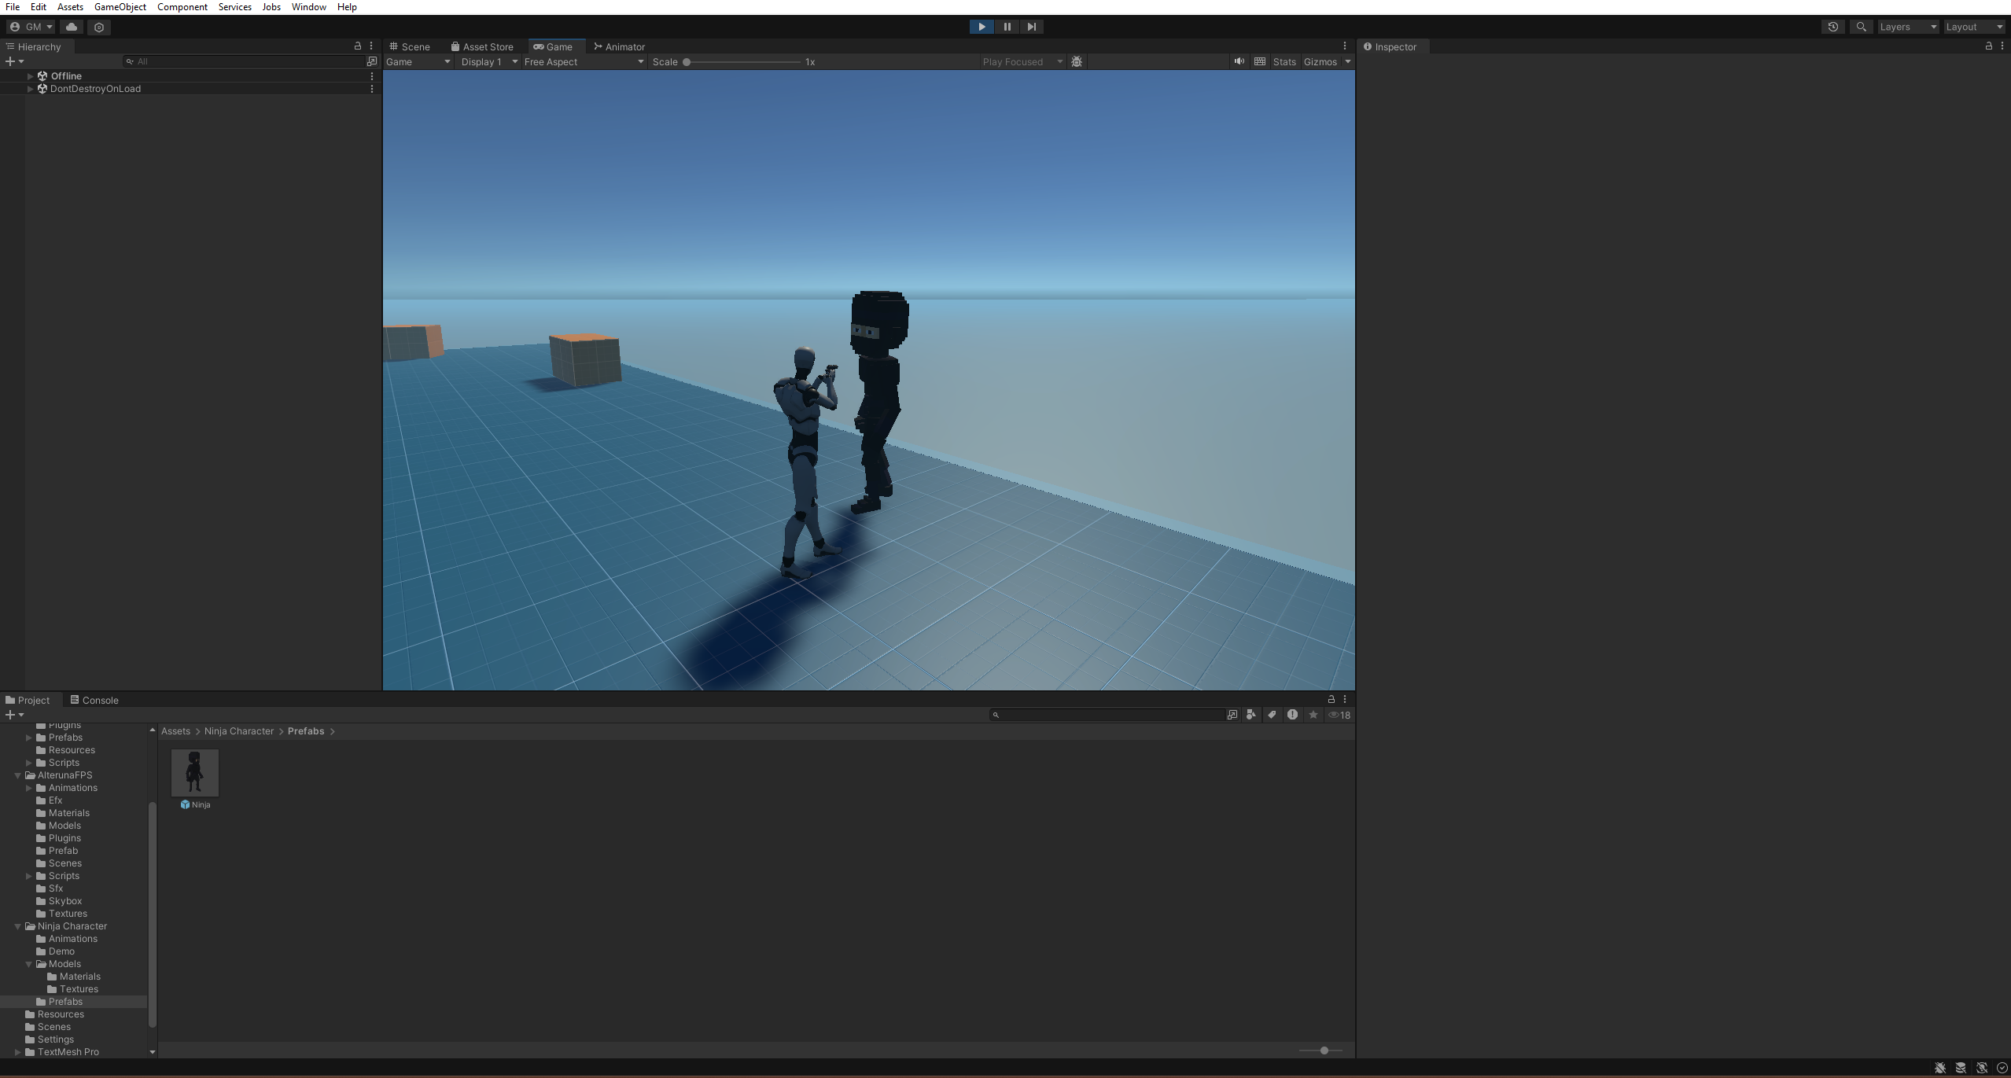This screenshot has width=2011, height=1078.
Task: Open the cloud services button in the toolbar
Action: [x=72, y=27]
